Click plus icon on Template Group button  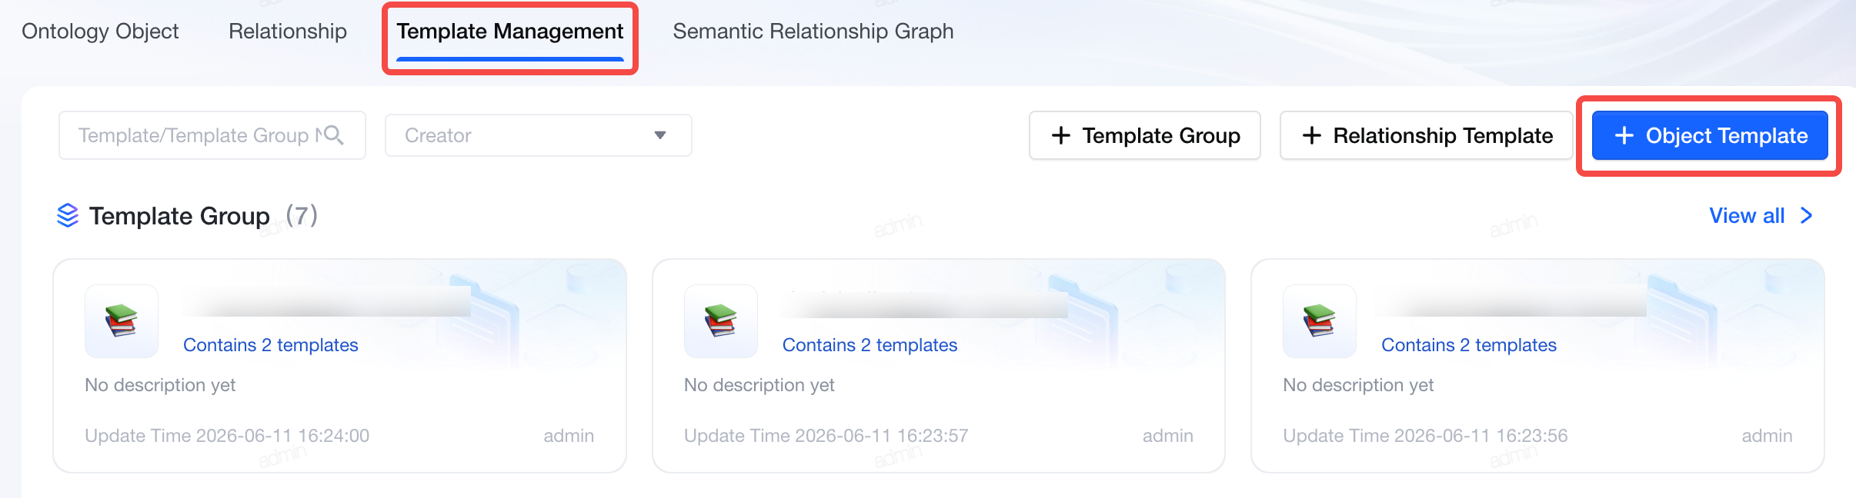[x=1061, y=135]
